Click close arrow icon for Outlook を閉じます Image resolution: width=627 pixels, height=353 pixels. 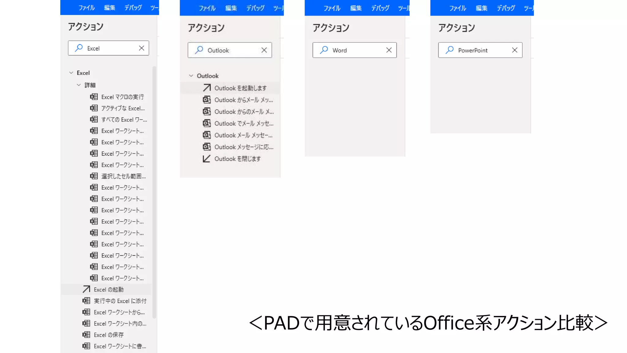[x=207, y=159]
